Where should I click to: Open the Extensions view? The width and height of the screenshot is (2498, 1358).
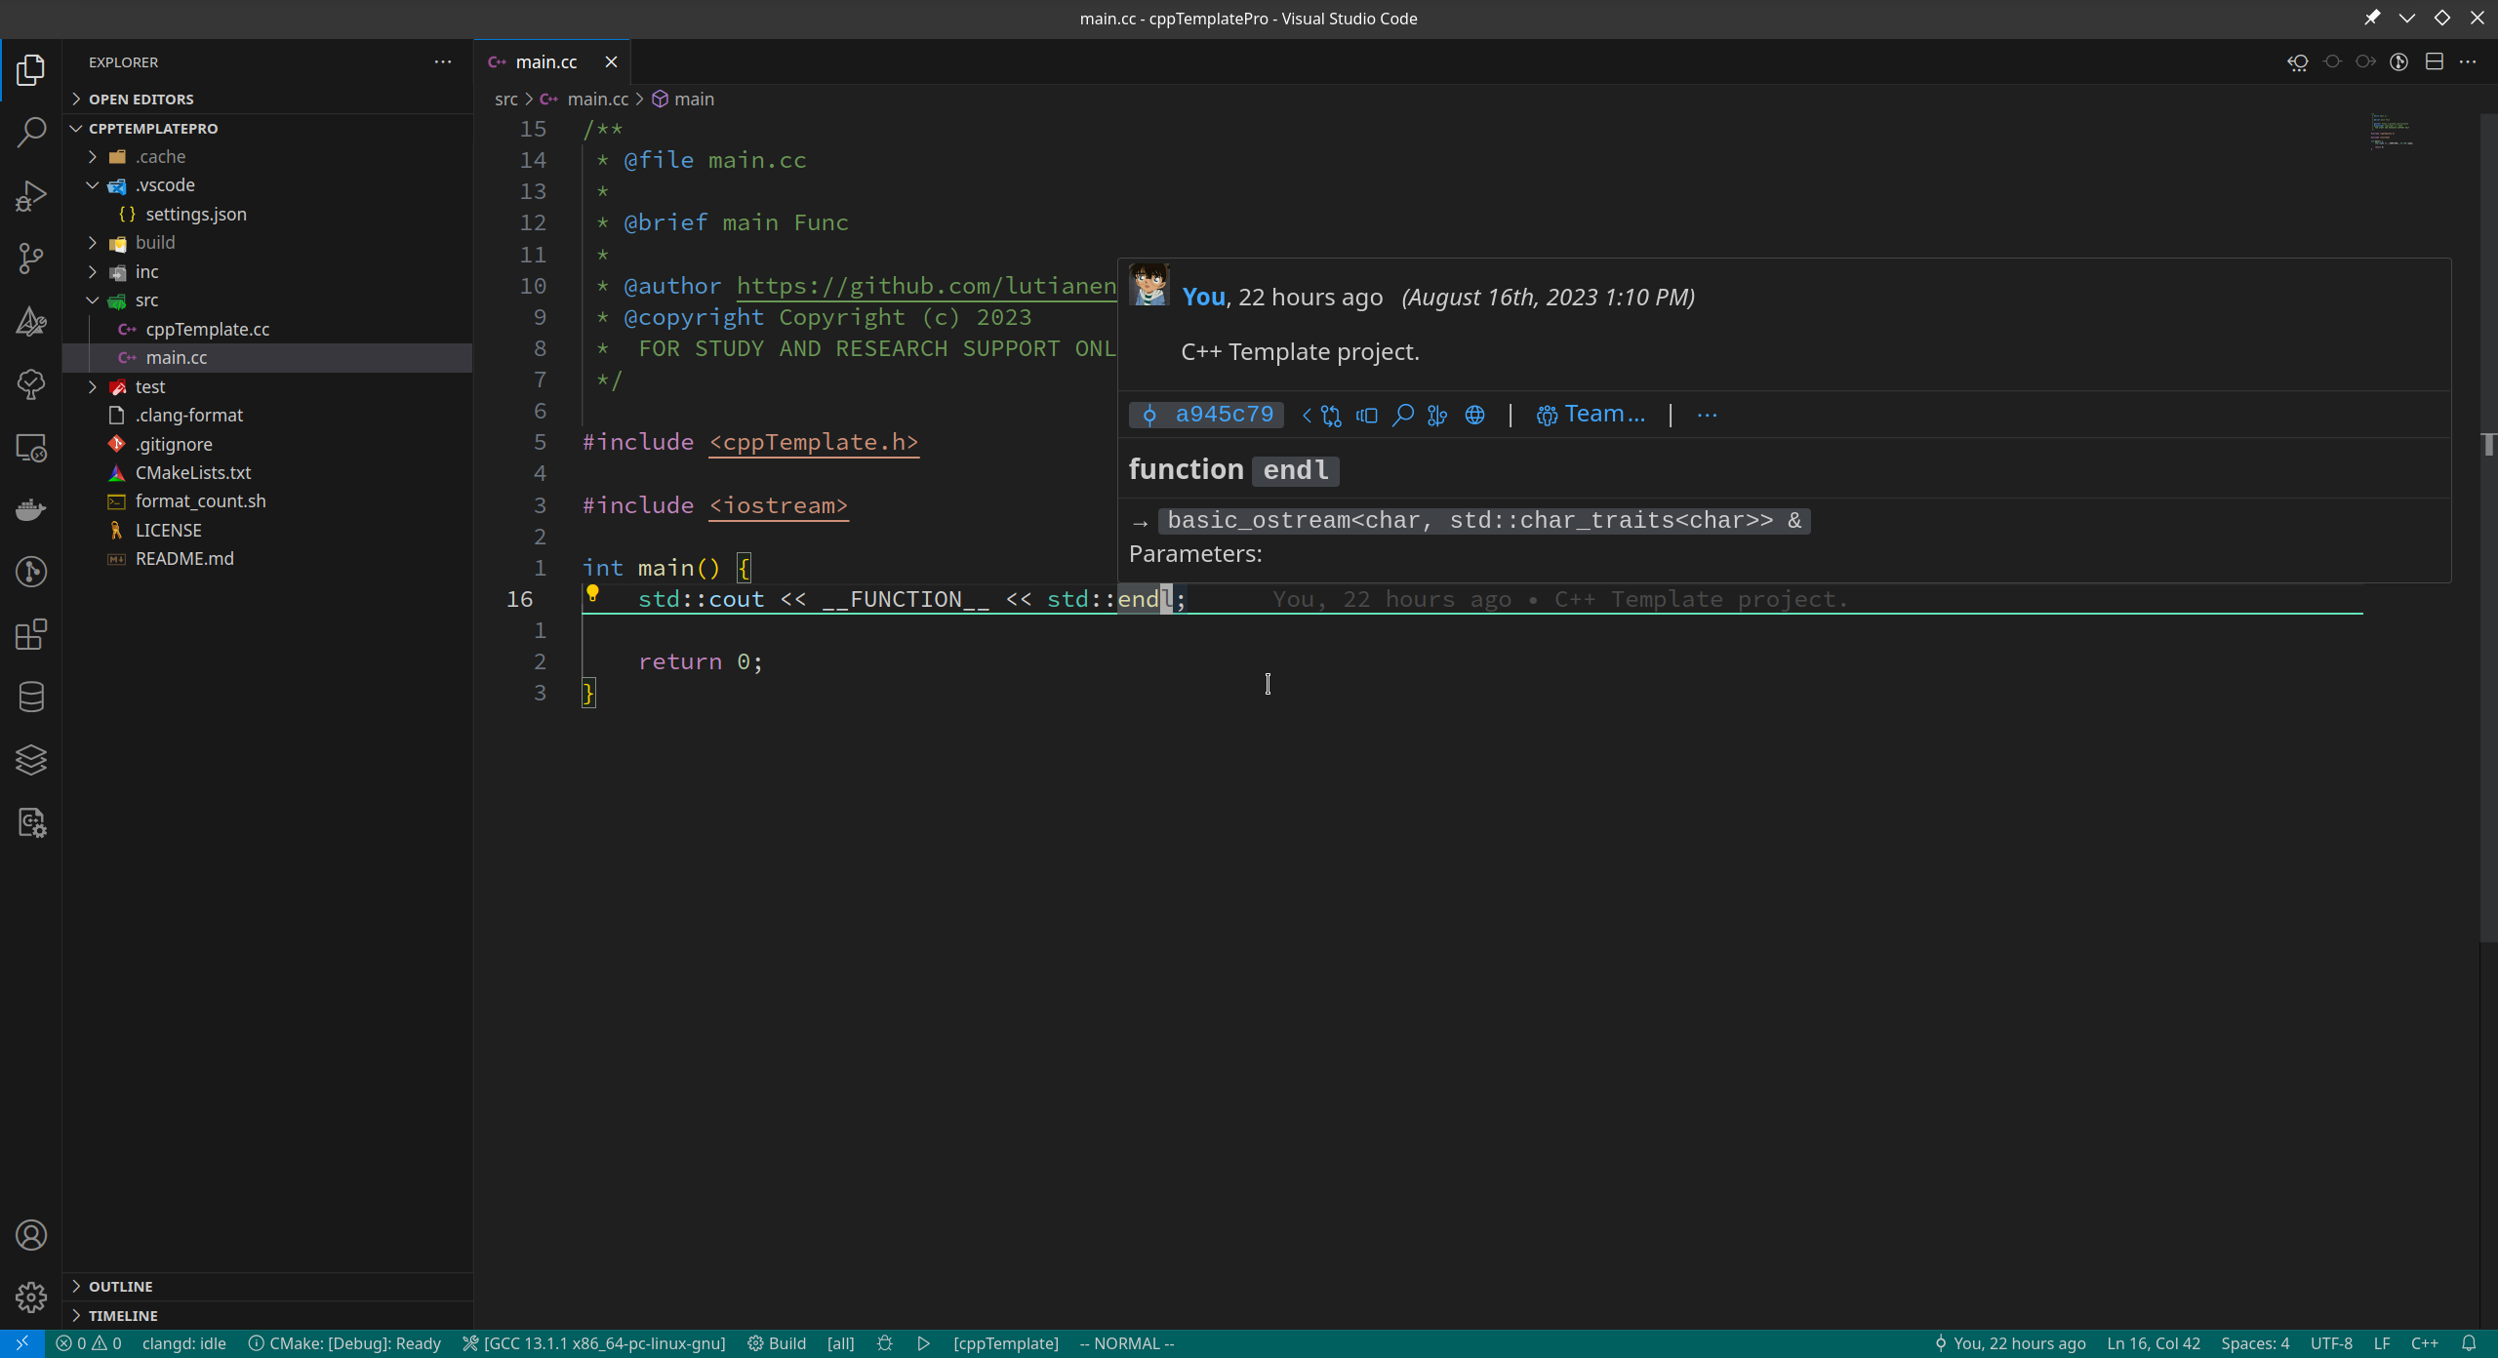(x=31, y=635)
